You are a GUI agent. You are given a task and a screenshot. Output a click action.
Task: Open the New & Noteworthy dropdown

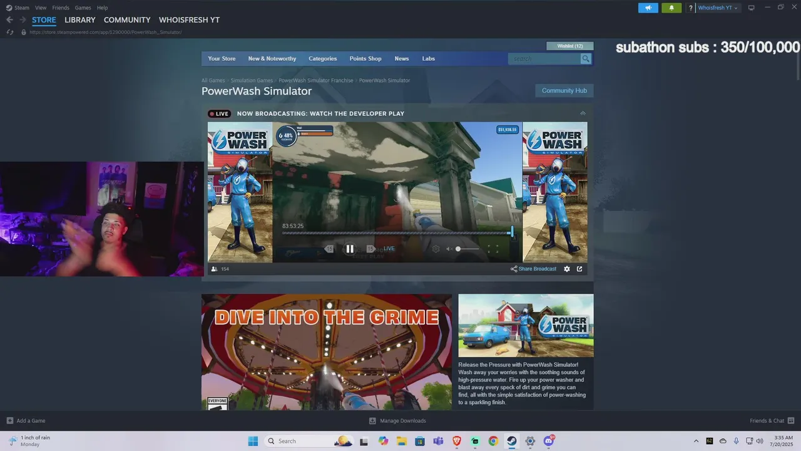point(272,59)
